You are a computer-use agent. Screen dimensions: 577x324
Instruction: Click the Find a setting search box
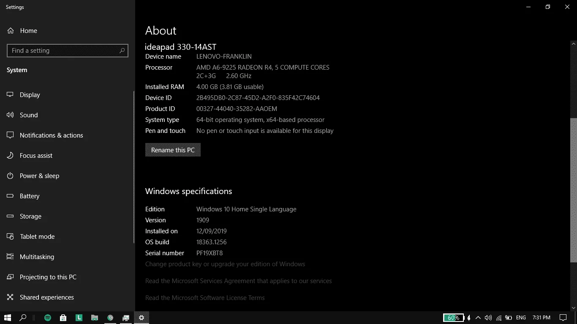pos(68,51)
